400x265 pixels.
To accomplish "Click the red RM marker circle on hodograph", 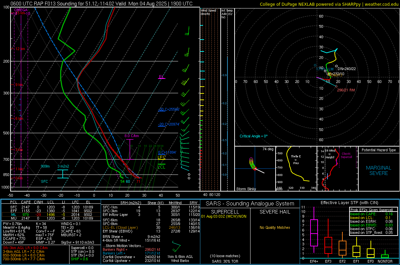I will [337, 87].
